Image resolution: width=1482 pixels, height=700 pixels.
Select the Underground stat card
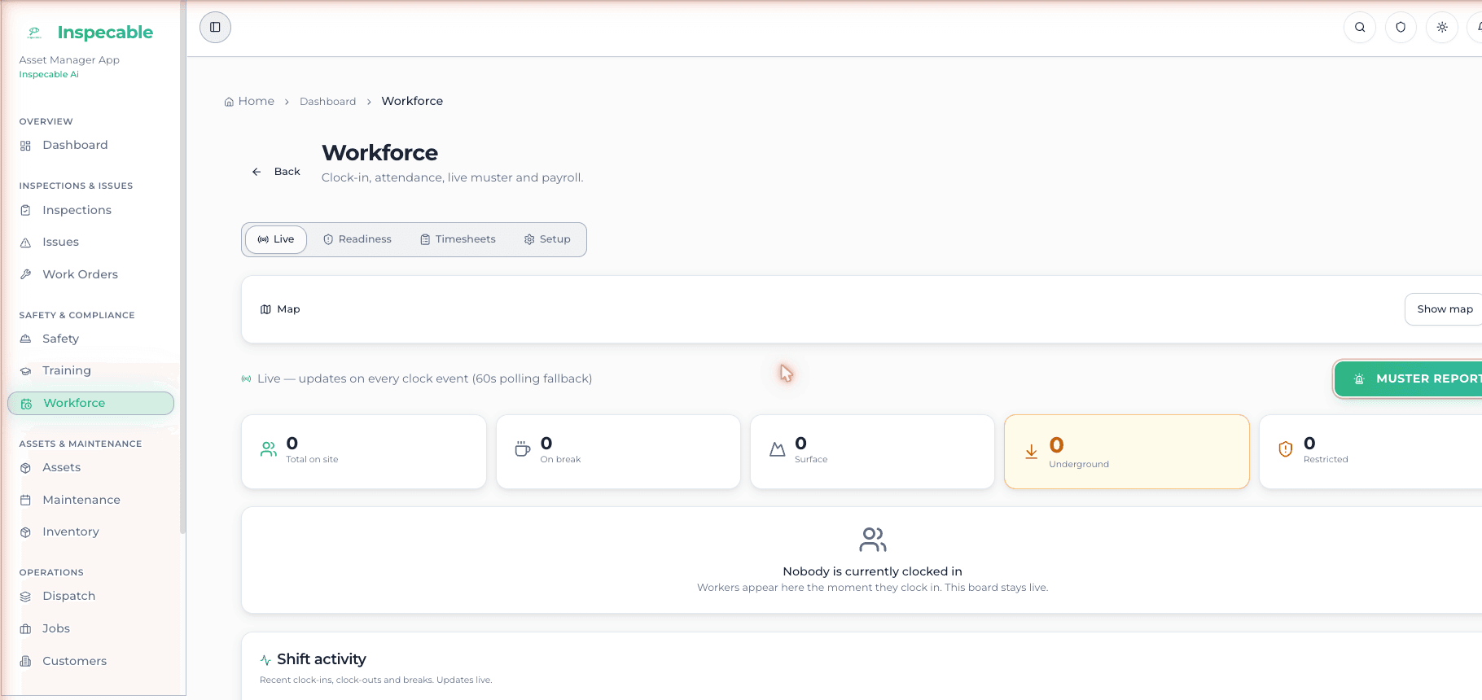point(1127,452)
